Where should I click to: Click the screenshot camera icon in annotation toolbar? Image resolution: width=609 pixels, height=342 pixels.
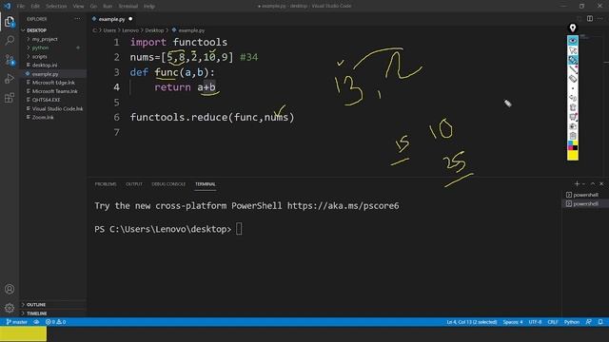tap(573, 126)
